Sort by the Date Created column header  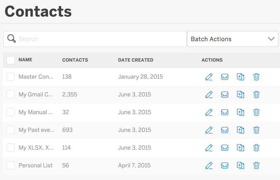click(136, 60)
